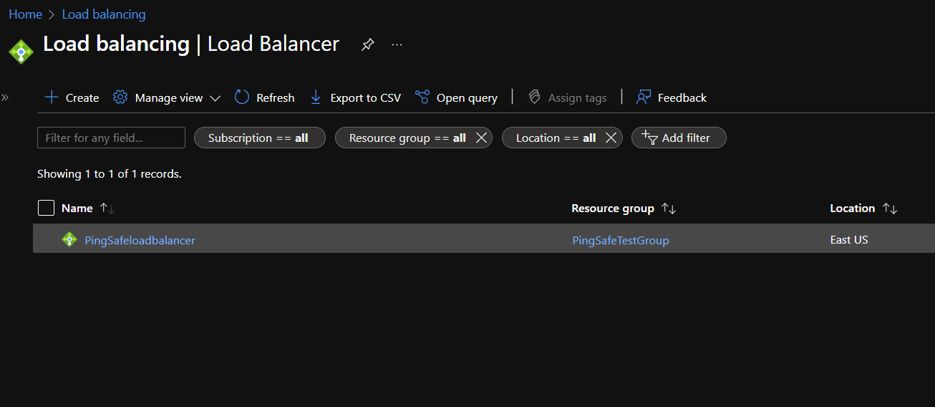This screenshot has height=407, width=935.
Task: Remove the Location filter
Action: [x=611, y=138]
